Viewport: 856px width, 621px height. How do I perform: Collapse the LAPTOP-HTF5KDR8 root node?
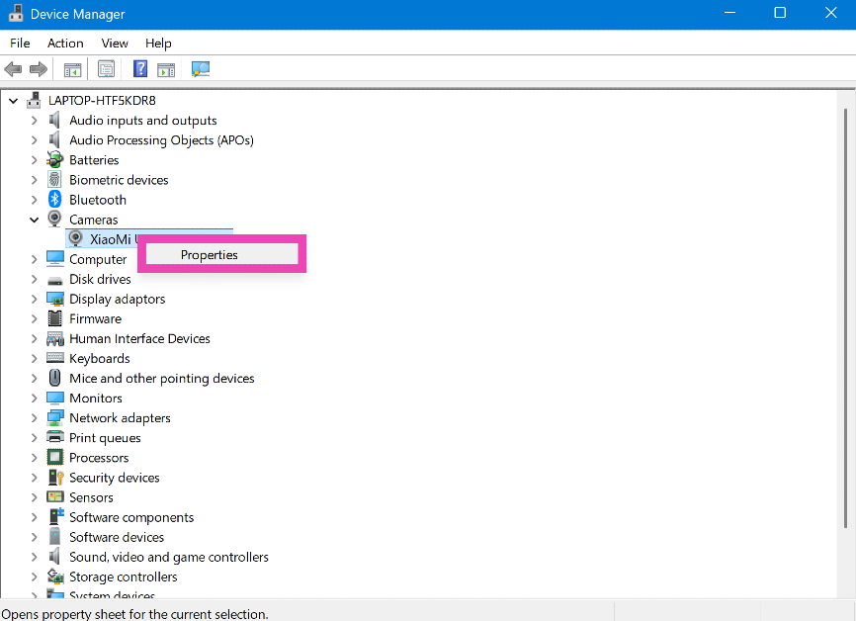pyautogui.click(x=14, y=101)
